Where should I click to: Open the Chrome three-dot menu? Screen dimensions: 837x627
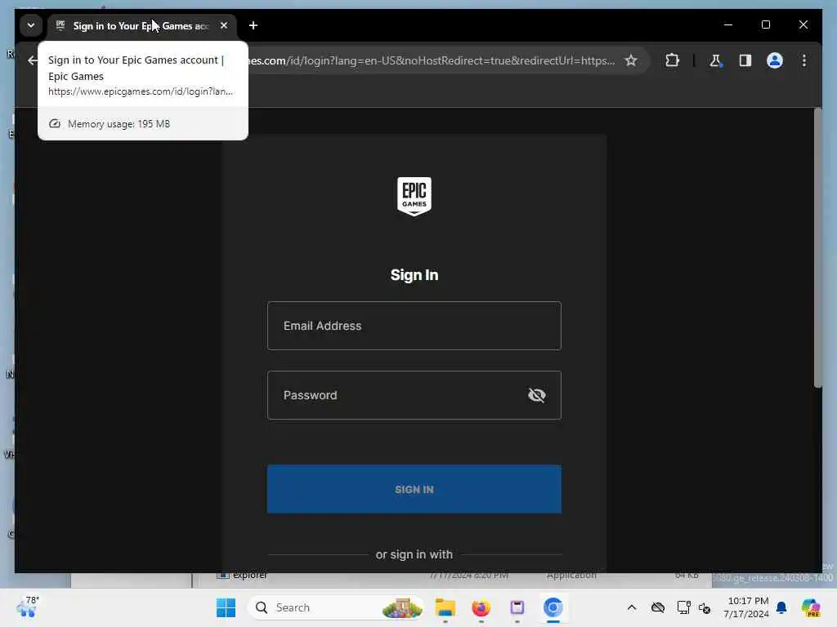click(804, 60)
